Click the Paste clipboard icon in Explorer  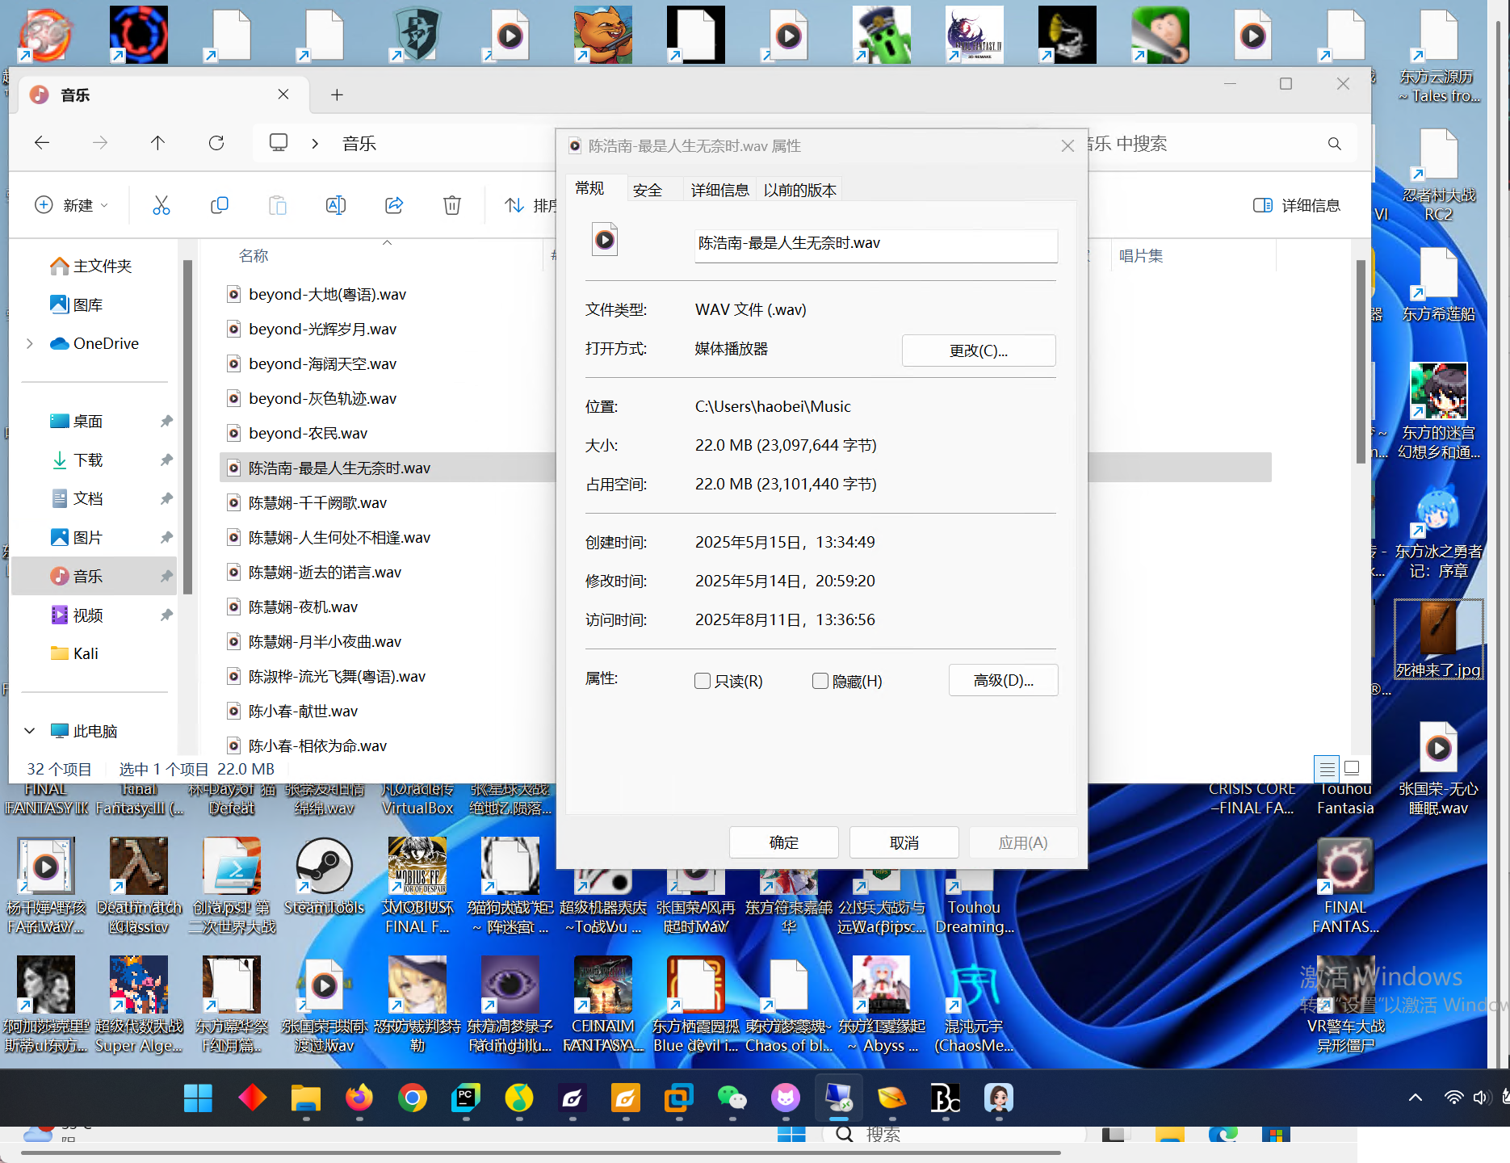coord(277,205)
